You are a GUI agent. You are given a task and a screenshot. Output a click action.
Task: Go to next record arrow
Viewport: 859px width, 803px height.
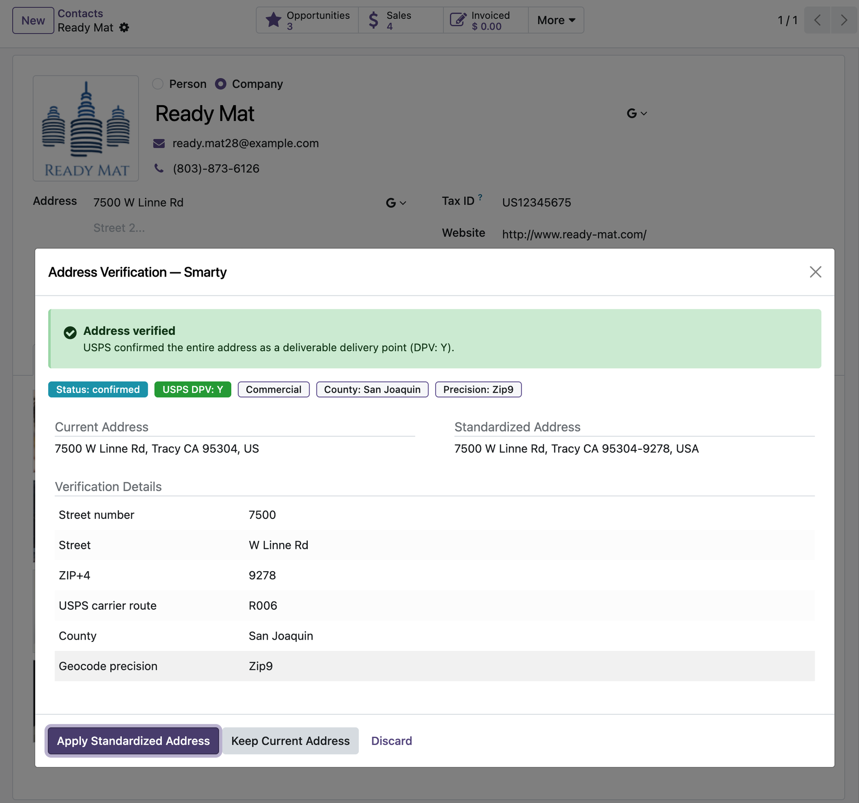(844, 20)
